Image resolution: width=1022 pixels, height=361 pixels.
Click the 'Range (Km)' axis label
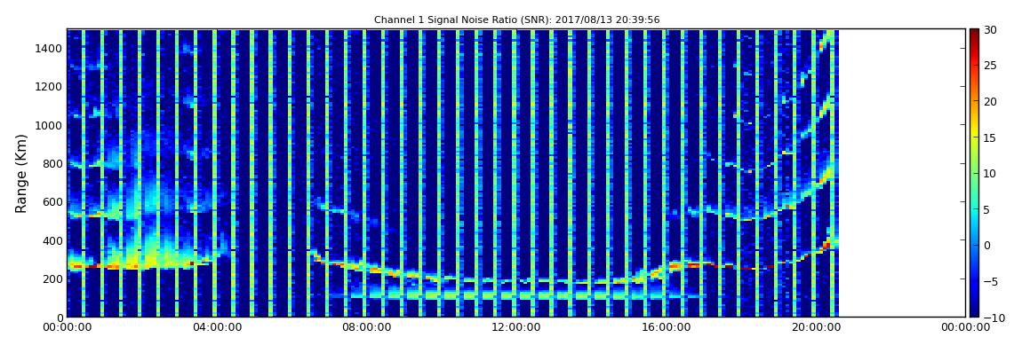click(21, 174)
